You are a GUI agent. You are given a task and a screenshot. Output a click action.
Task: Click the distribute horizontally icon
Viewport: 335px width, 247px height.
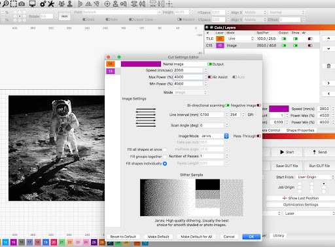click(x=134, y=4)
